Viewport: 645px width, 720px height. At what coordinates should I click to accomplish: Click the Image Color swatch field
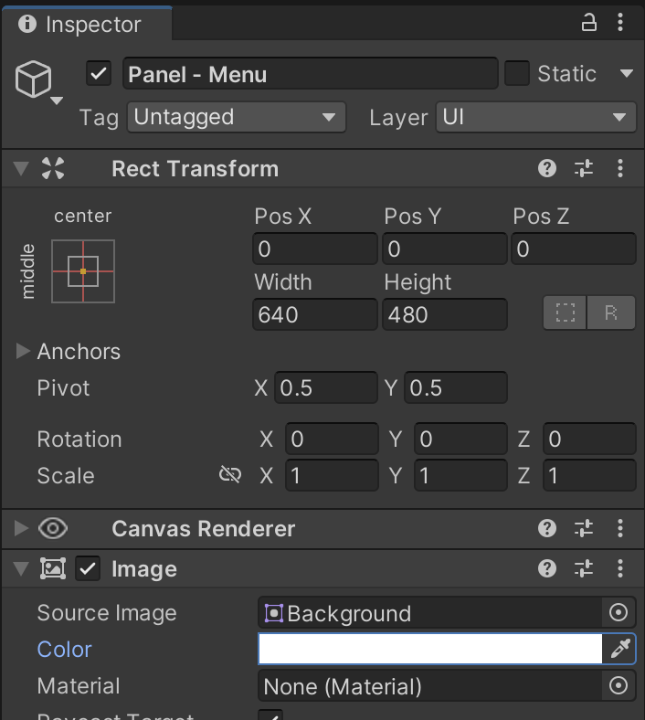tap(429, 650)
